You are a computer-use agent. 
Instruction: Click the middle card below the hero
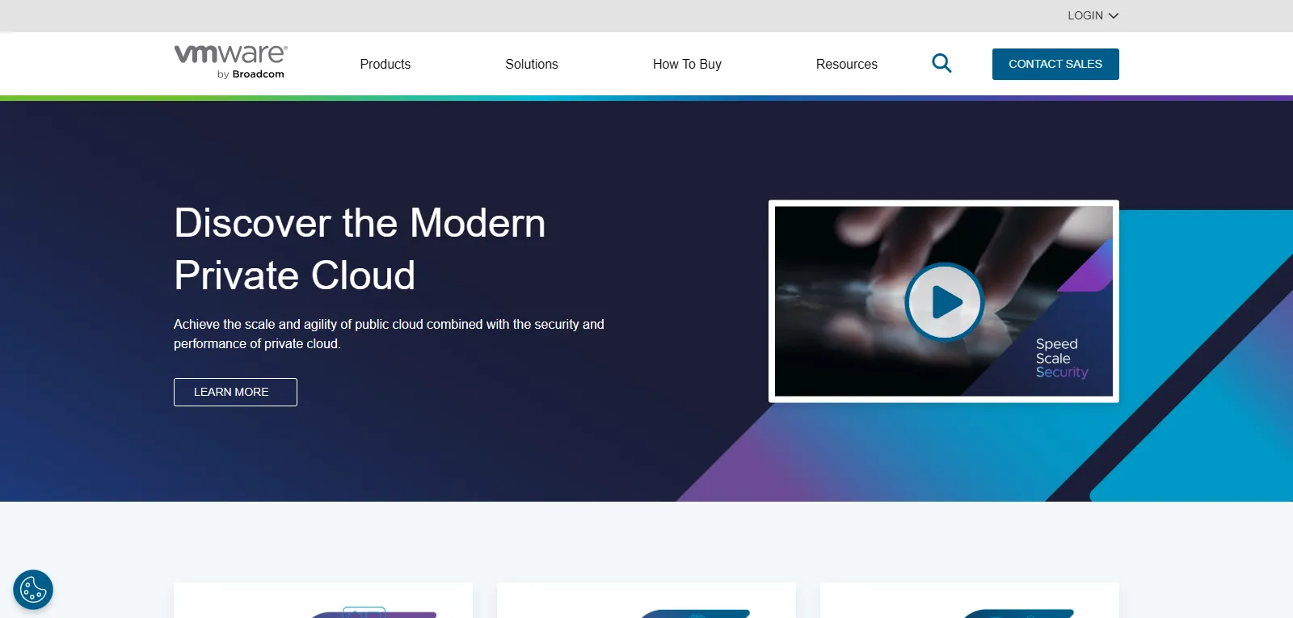646,599
